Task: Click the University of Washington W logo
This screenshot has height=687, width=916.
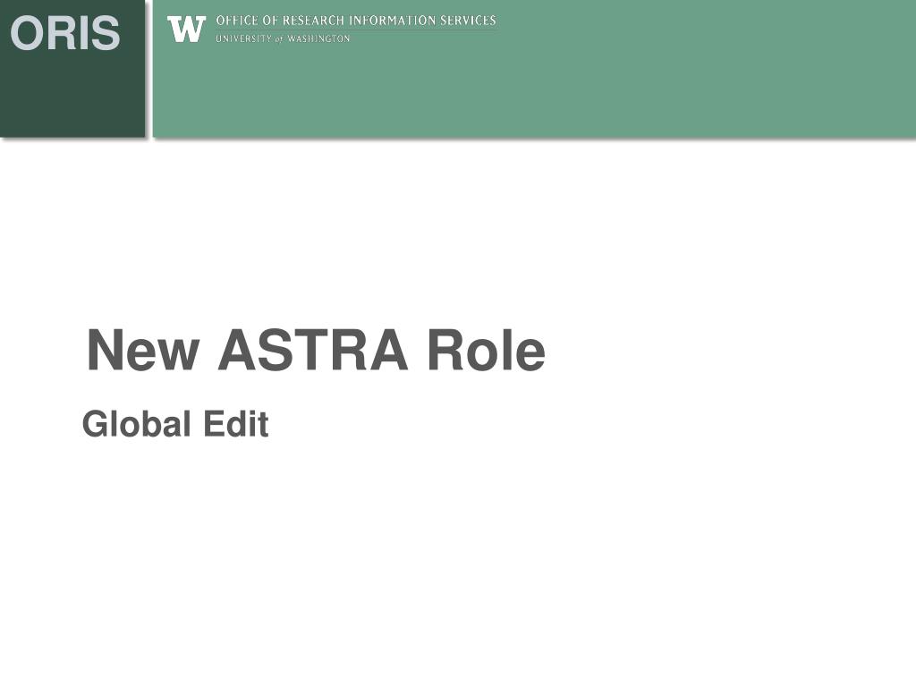Action: click(x=186, y=30)
